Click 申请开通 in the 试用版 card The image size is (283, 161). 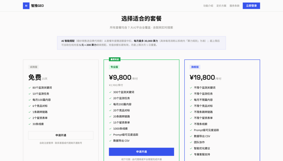click(x=61, y=135)
